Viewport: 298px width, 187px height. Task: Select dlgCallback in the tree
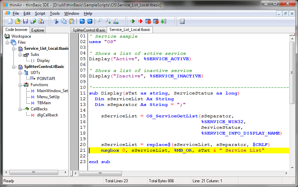(x=47, y=115)
